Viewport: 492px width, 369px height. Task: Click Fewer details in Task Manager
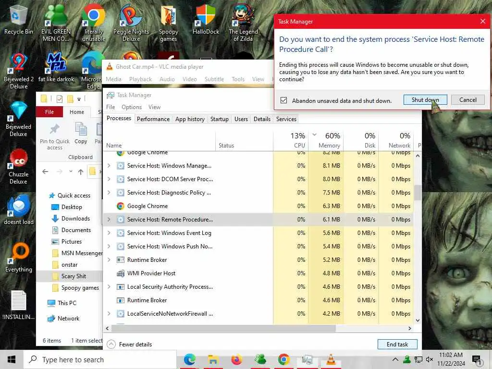[130, 344]
